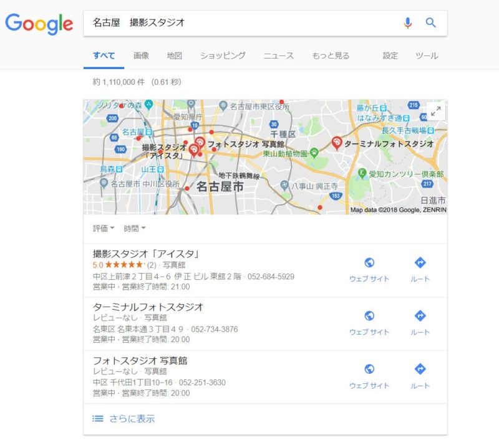Switch to the 地図 maps tab
This screenshot has height=448, width=499.
coord(175,55)
